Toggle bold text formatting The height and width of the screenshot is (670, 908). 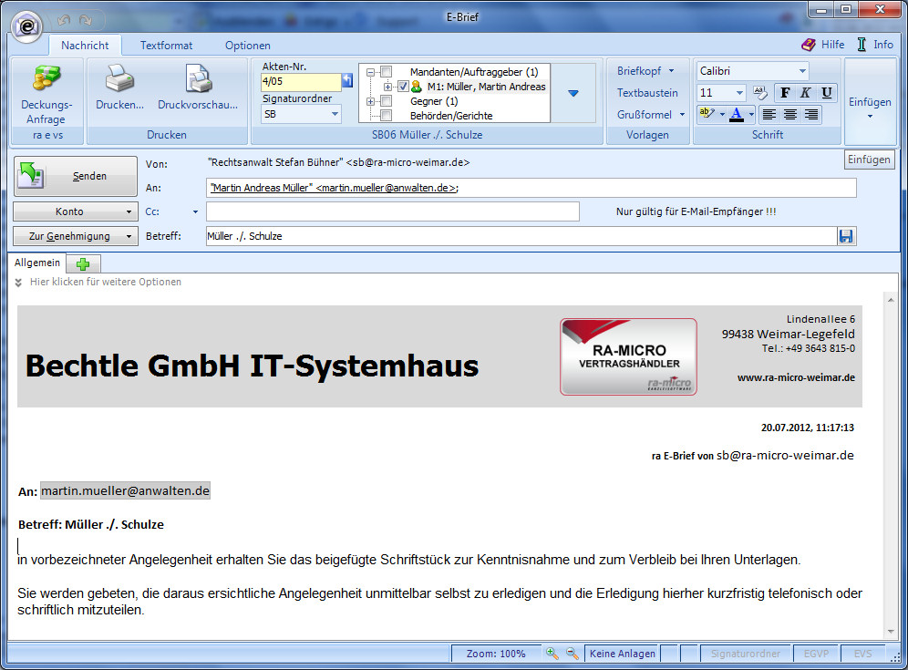[784, 93]
